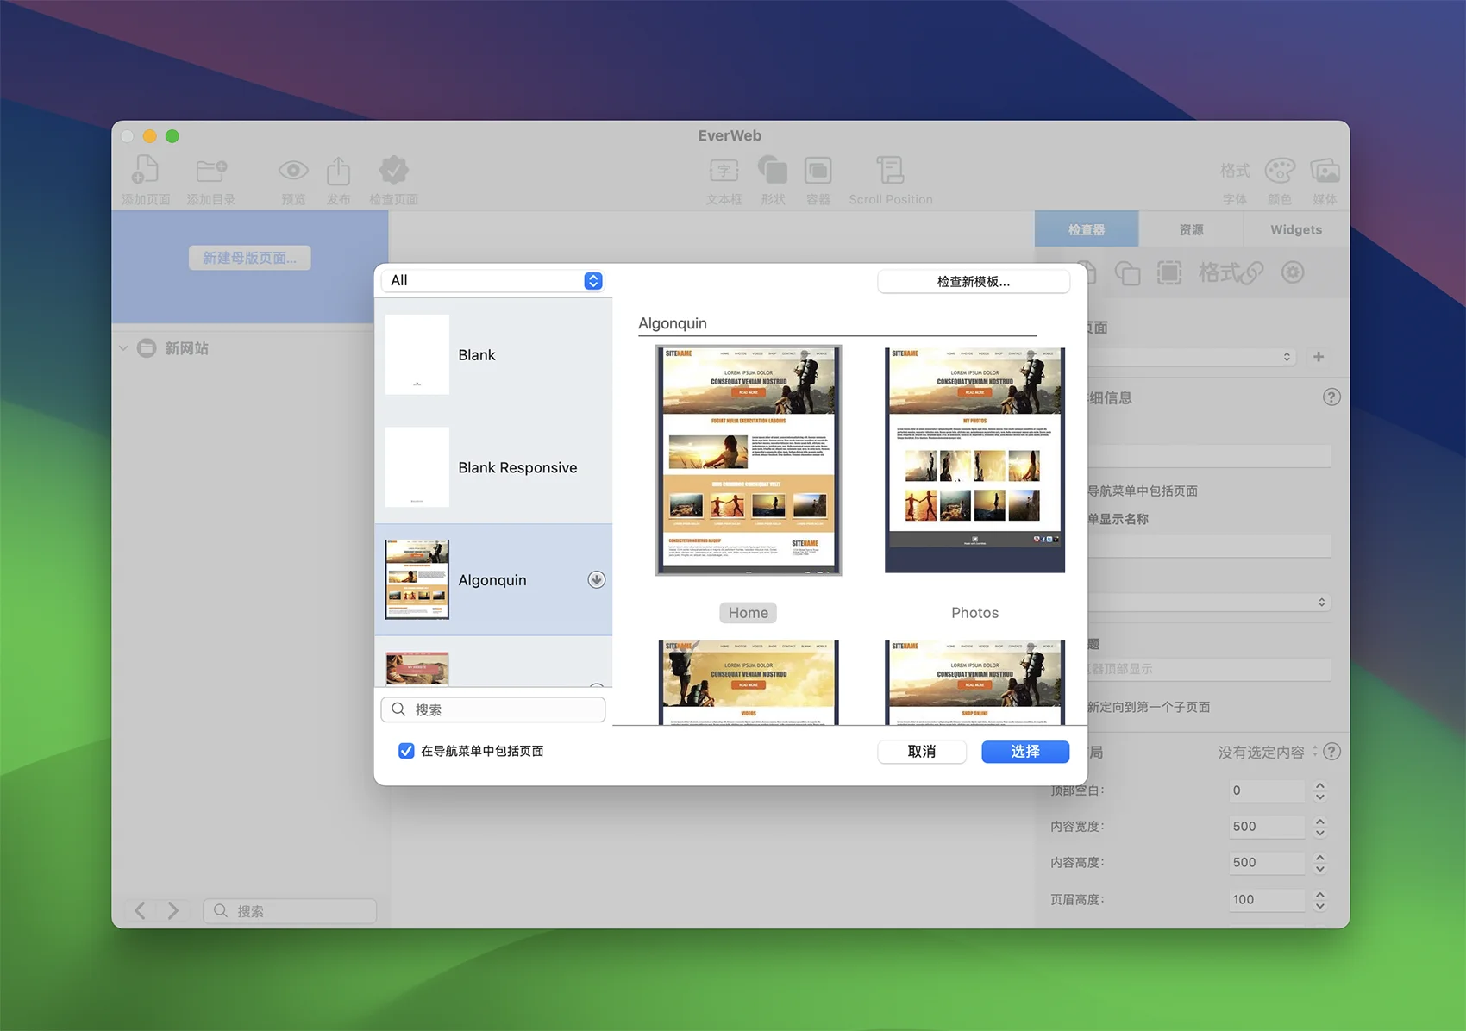The height and width of the screenshot is (1031, 1466).
Task: Select the Blank template row
Action: (493, 354)
